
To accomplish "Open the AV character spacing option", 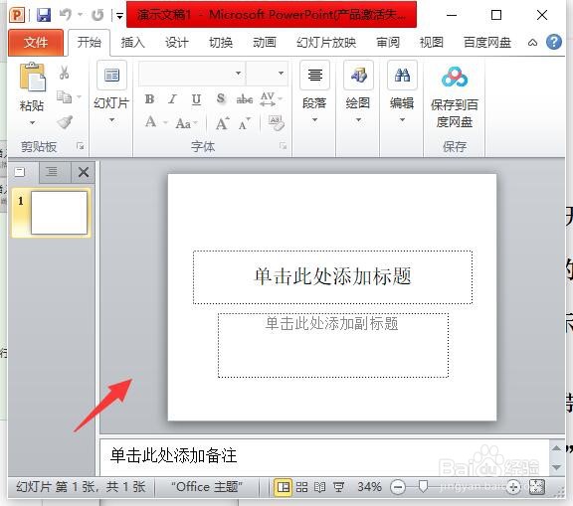I will (x=272, y=99).
